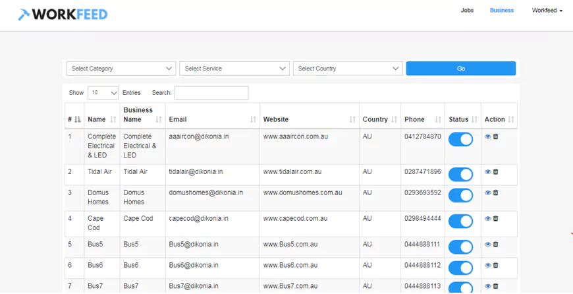
Task: Toggle Bus5 status switch
Action: click(460, 247)
